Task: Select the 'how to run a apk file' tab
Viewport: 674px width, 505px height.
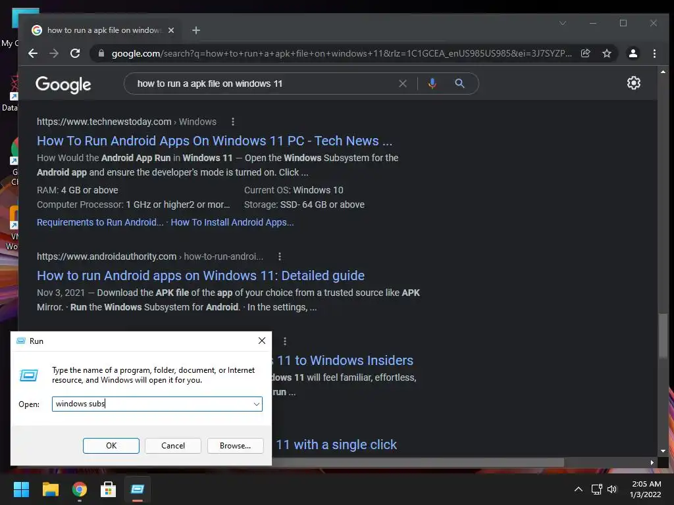Action: point(103,30)
